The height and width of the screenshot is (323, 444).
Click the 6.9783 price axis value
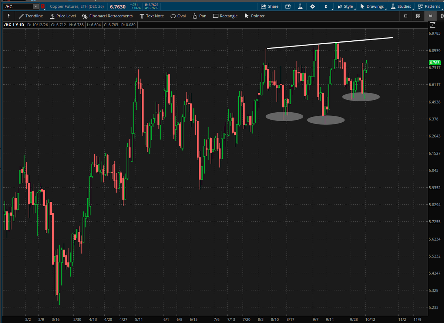(434, 33)
